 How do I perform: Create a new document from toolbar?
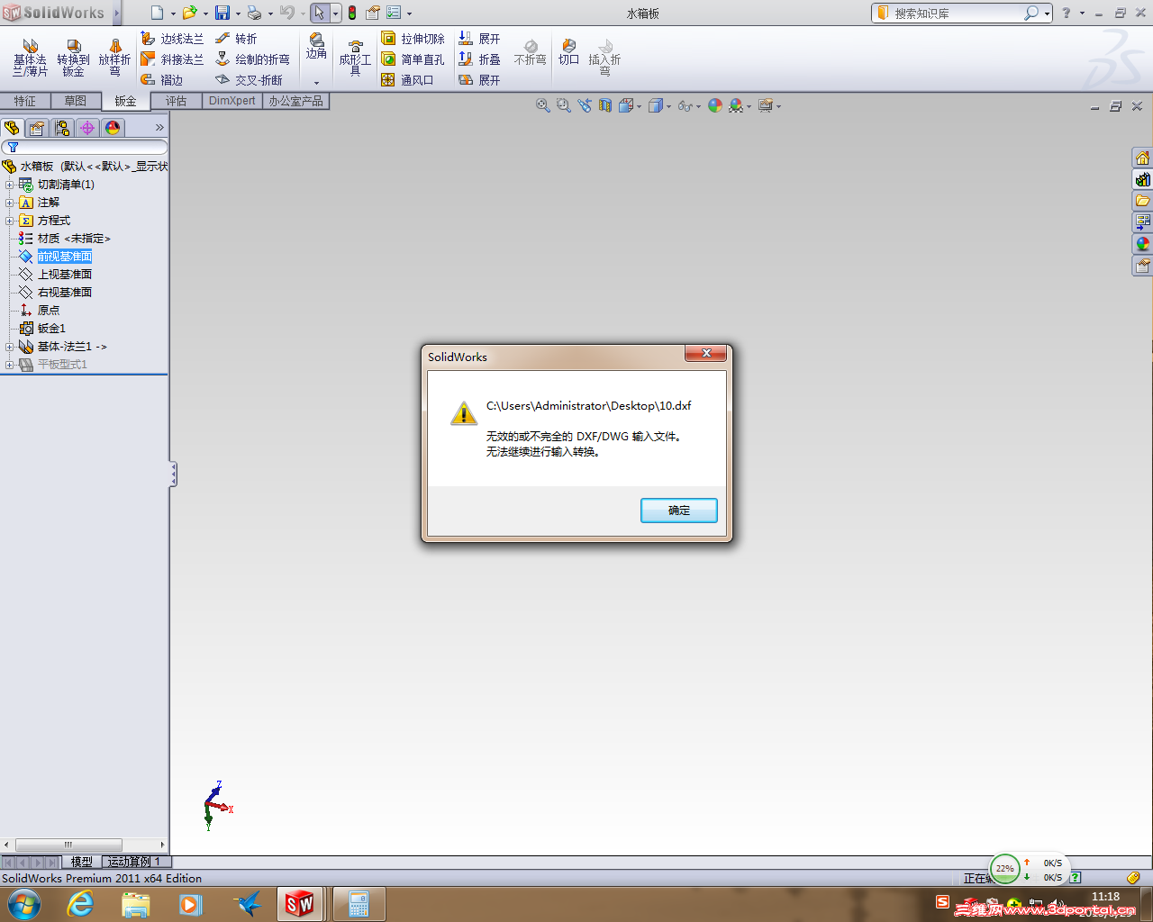(x=158, y=13)
